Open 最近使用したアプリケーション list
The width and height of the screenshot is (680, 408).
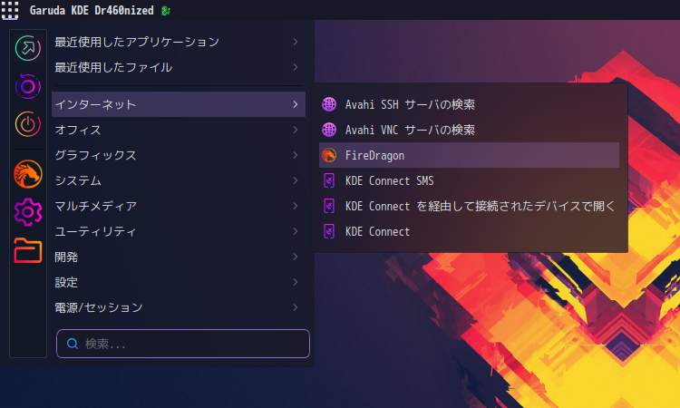pos(179,42)
